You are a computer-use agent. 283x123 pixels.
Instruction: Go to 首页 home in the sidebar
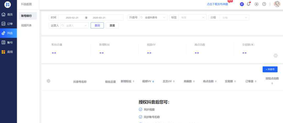coord(8,15)
